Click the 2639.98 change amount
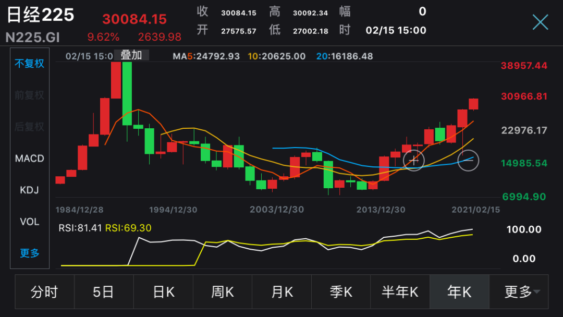This screenshot has height=317, width=563. pyautogui.click(x=160, y=36)
